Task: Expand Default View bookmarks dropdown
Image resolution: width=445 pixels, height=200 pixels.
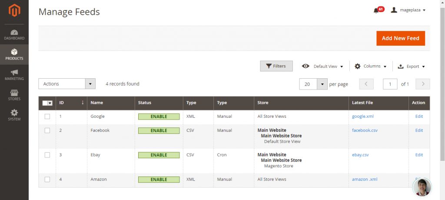Action: [323, 66]
